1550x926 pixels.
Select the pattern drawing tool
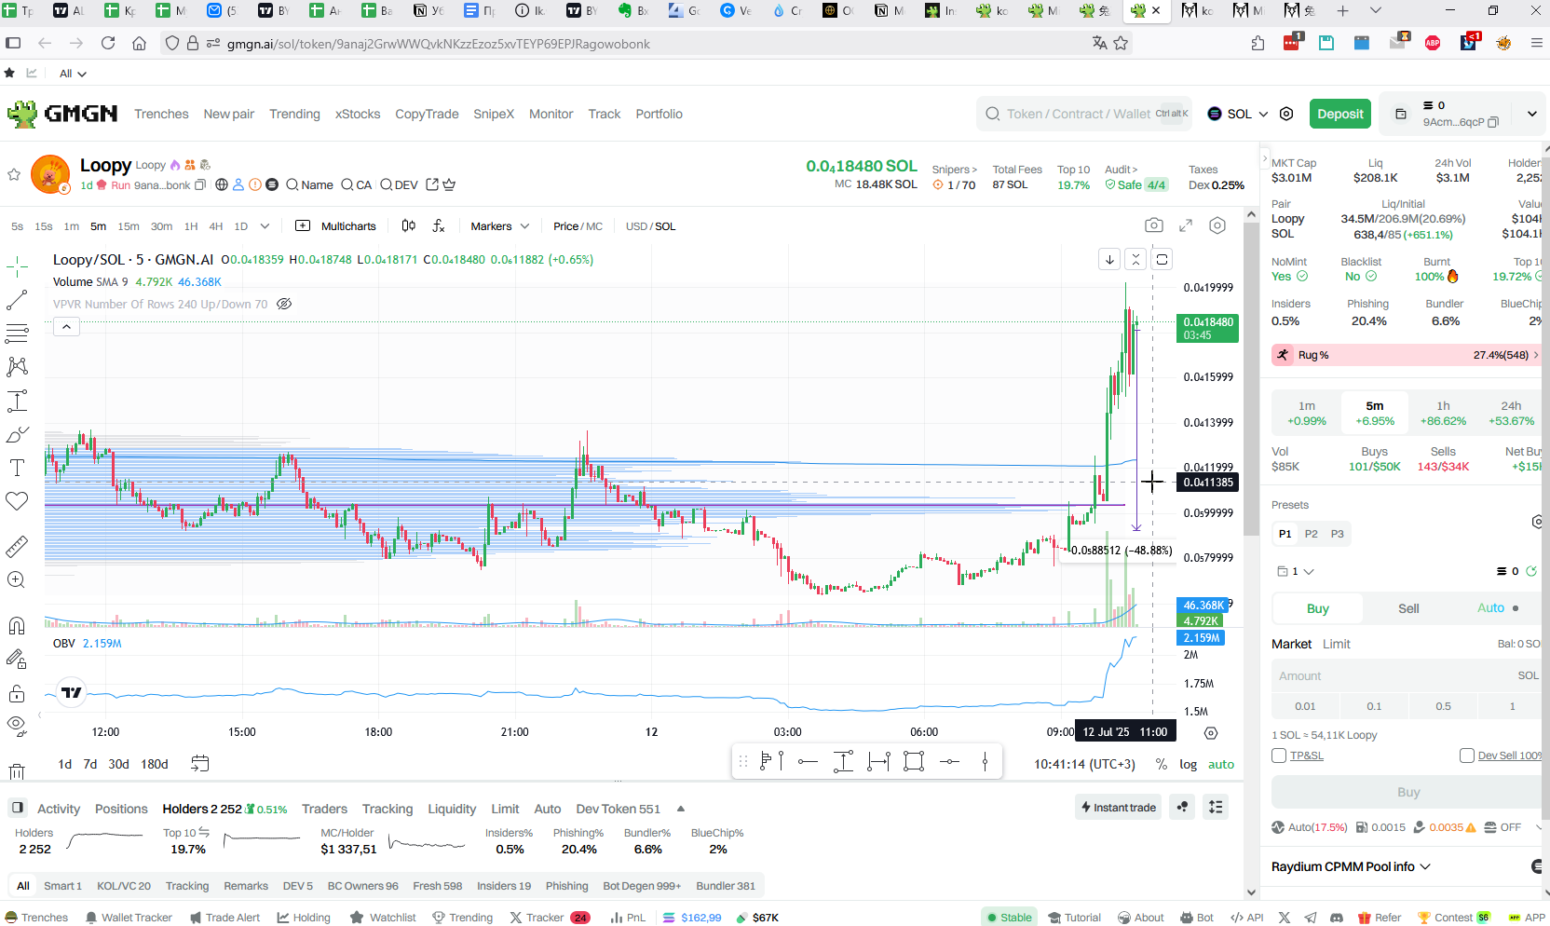17,367
